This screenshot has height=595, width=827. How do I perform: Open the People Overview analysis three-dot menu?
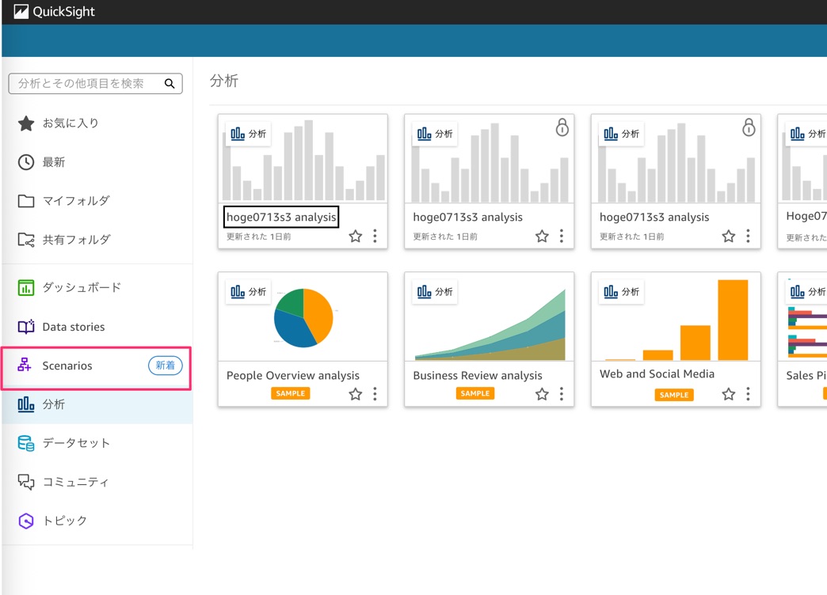375,394
